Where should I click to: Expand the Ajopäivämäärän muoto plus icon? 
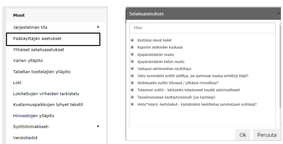click(132, 55)
